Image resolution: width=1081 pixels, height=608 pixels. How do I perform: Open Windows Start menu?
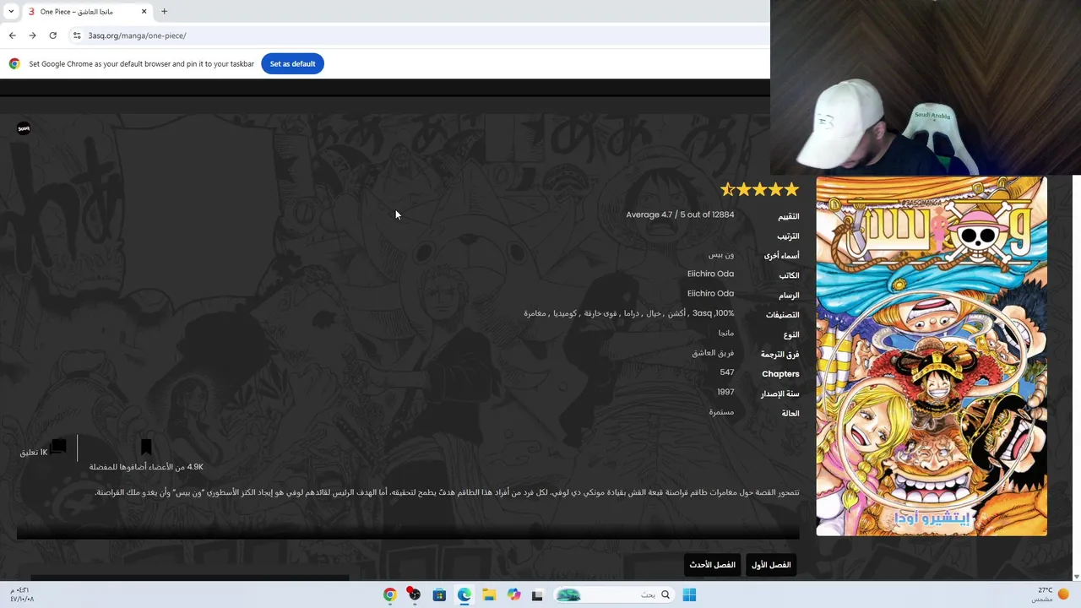click(689, 595)
